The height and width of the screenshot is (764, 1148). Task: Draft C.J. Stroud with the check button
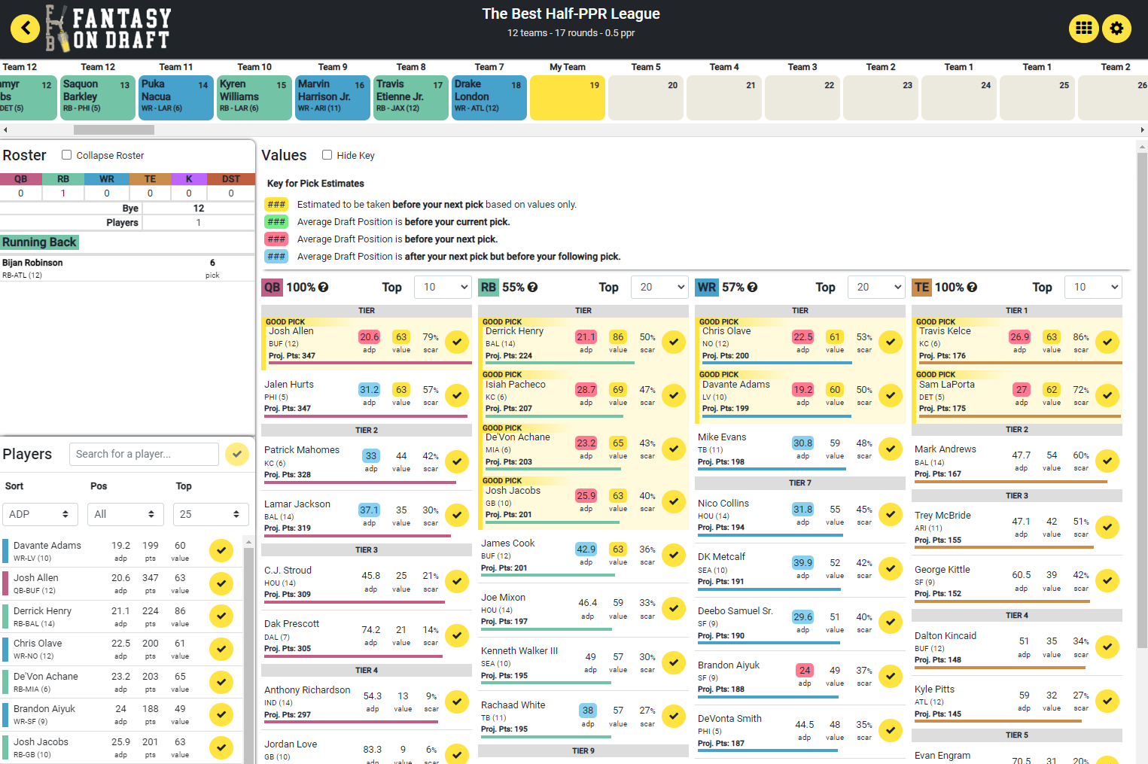pos(457,581)
